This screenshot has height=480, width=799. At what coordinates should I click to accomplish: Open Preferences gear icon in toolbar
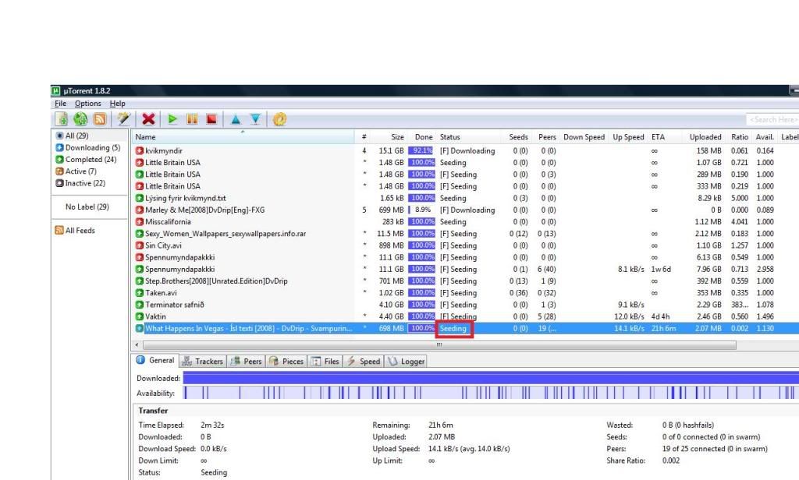(279, 119)
